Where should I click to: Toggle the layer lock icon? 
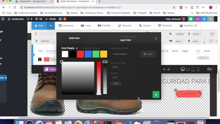169,69
